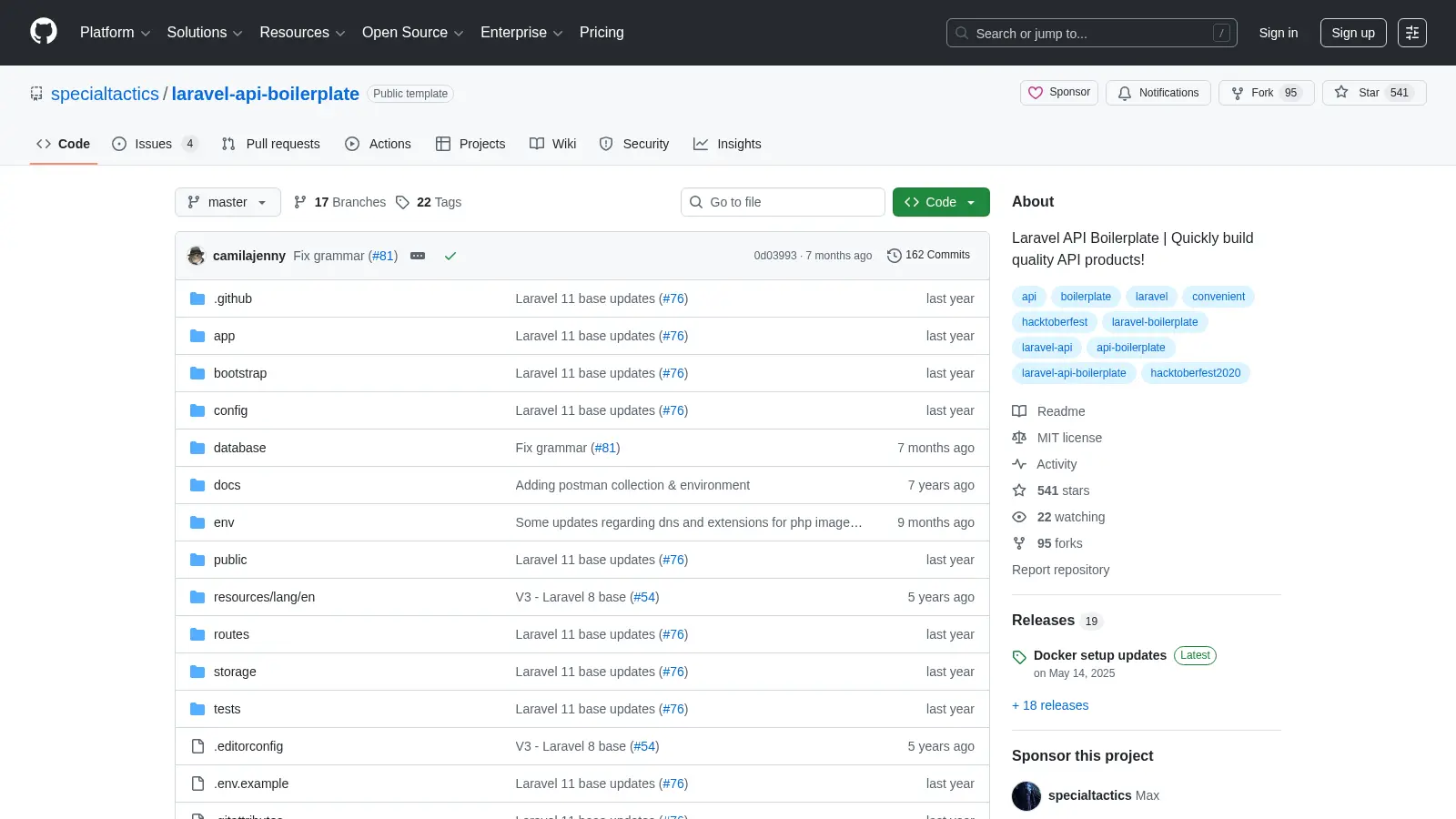1456x819 pixels.
Task: Open the Readme link
Action: (x=1049, y=411)
